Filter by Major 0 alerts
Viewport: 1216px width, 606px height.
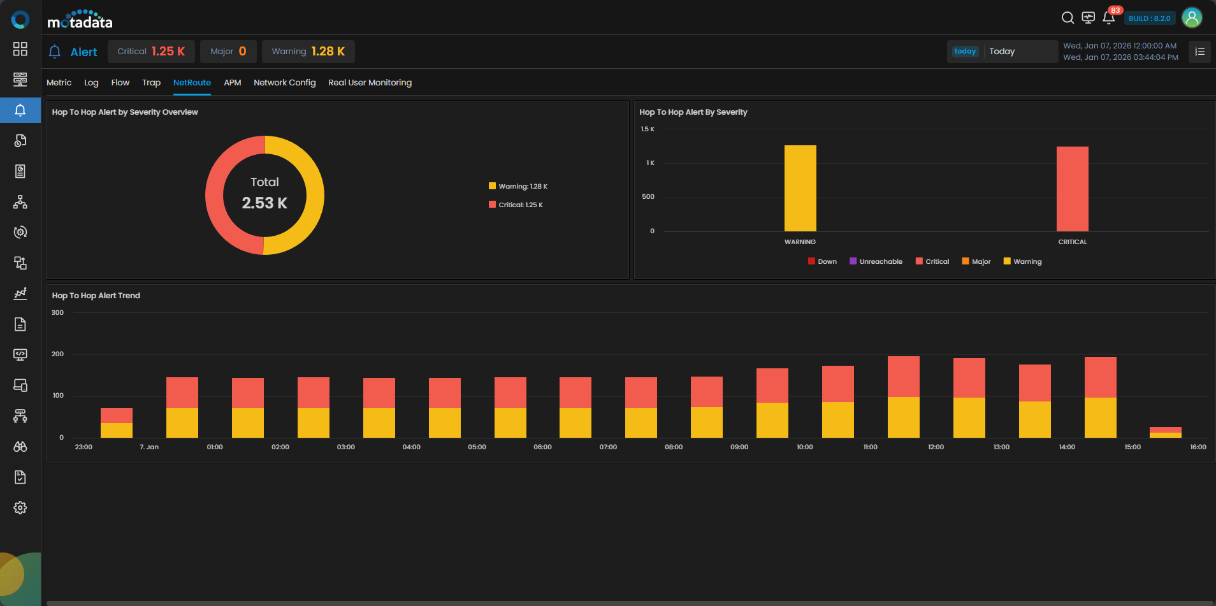pos(228,52)
